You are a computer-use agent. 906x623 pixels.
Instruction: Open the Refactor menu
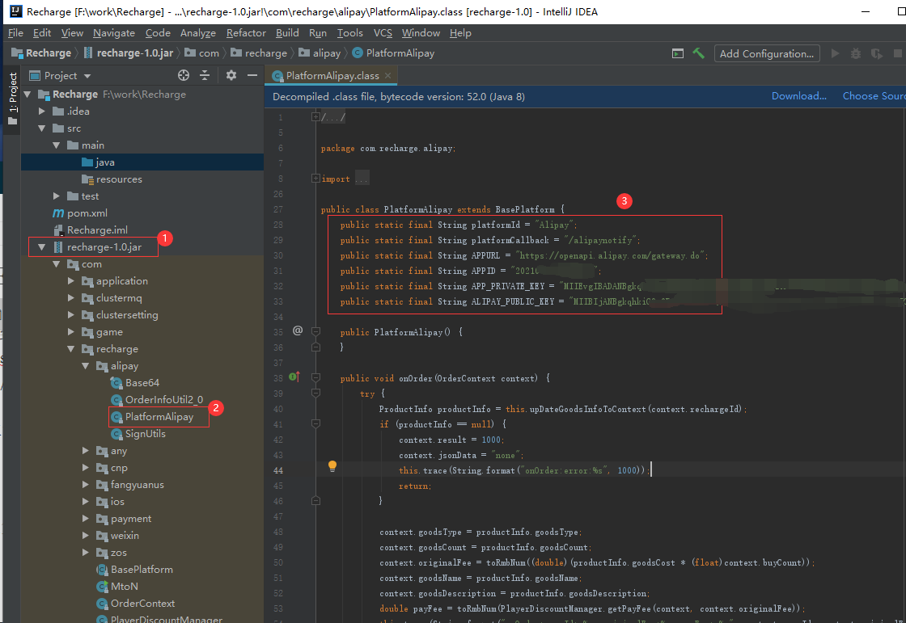point(246,33)
